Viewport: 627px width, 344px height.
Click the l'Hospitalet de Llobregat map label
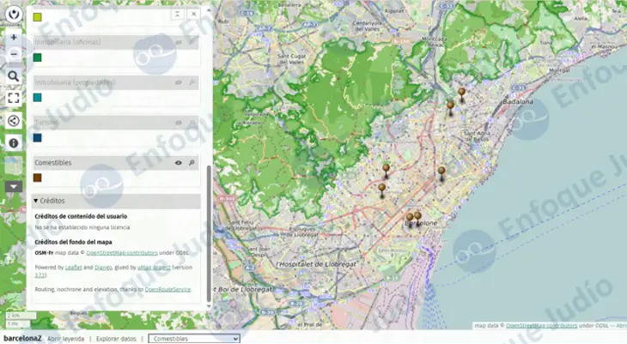(316, 264)
